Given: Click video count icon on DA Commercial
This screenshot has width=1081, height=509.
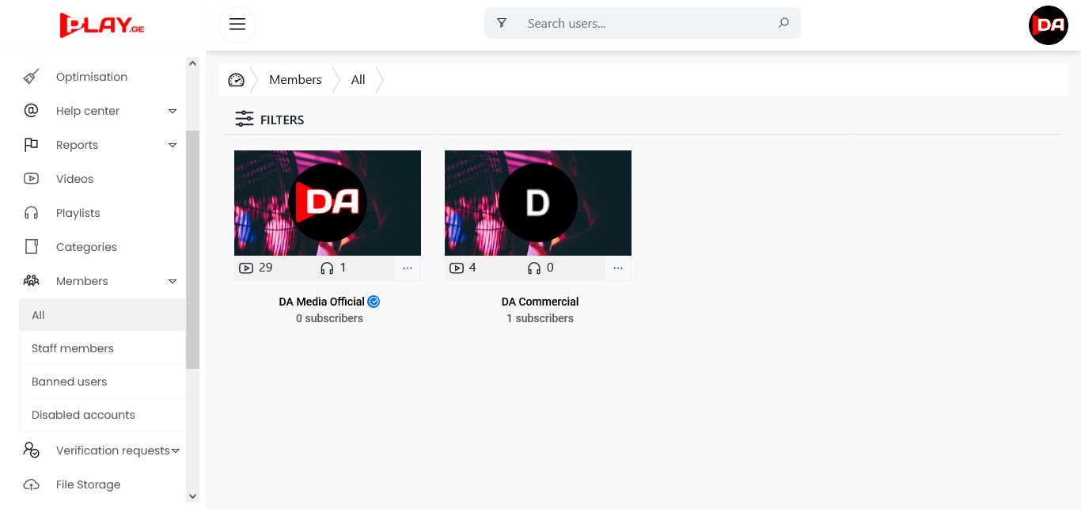Looking at the screenshot, I should click(456, 268).
